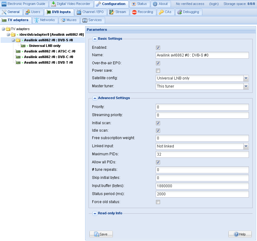Disable the Enabled checkbox

click(x=158, y=48)
